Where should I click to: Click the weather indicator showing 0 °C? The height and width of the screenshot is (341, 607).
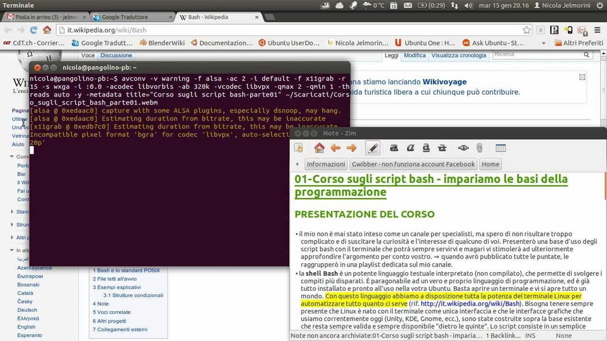click(x=374, y=6)
